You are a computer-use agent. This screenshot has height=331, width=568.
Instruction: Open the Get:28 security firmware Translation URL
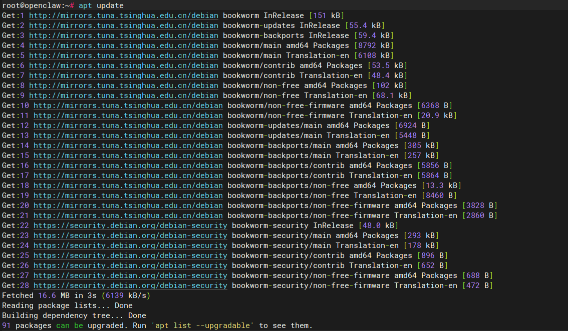130,285
